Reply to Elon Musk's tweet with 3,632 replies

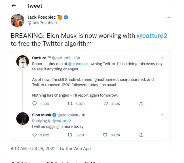[34, 135]
